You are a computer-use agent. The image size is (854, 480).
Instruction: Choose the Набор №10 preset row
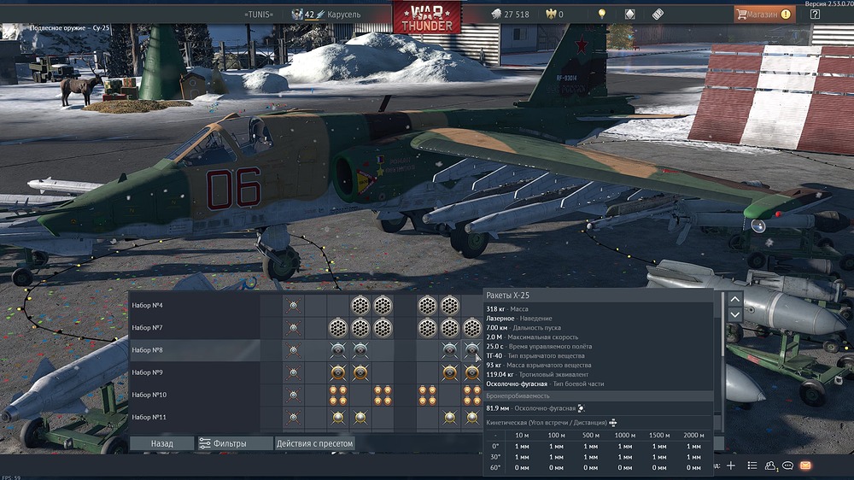(193, 395)
